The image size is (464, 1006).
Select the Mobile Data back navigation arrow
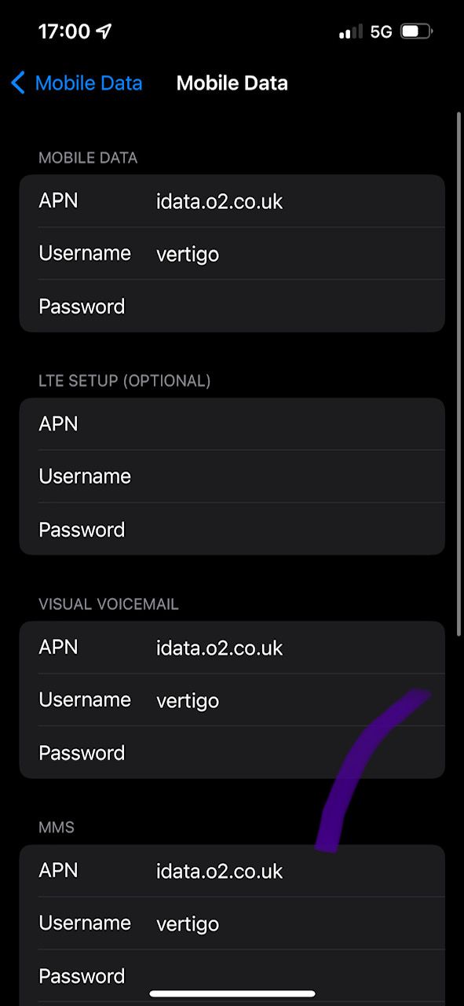tap(17, 83)
